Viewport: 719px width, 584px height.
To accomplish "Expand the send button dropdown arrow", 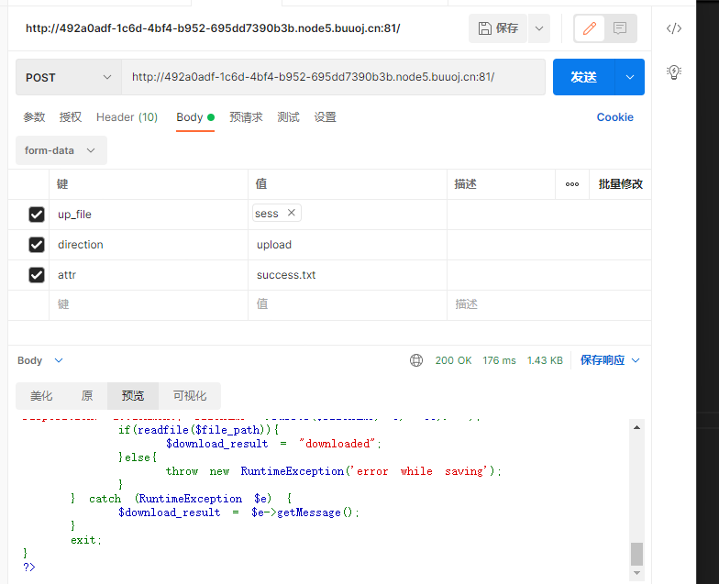I will click(630, 77).
